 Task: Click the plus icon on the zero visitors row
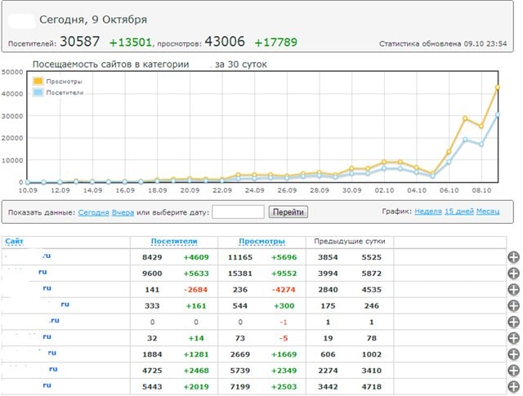pyautogui.click(x=514, y=322)
